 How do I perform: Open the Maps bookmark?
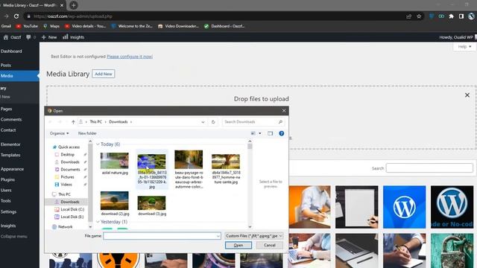coord(51,26)
